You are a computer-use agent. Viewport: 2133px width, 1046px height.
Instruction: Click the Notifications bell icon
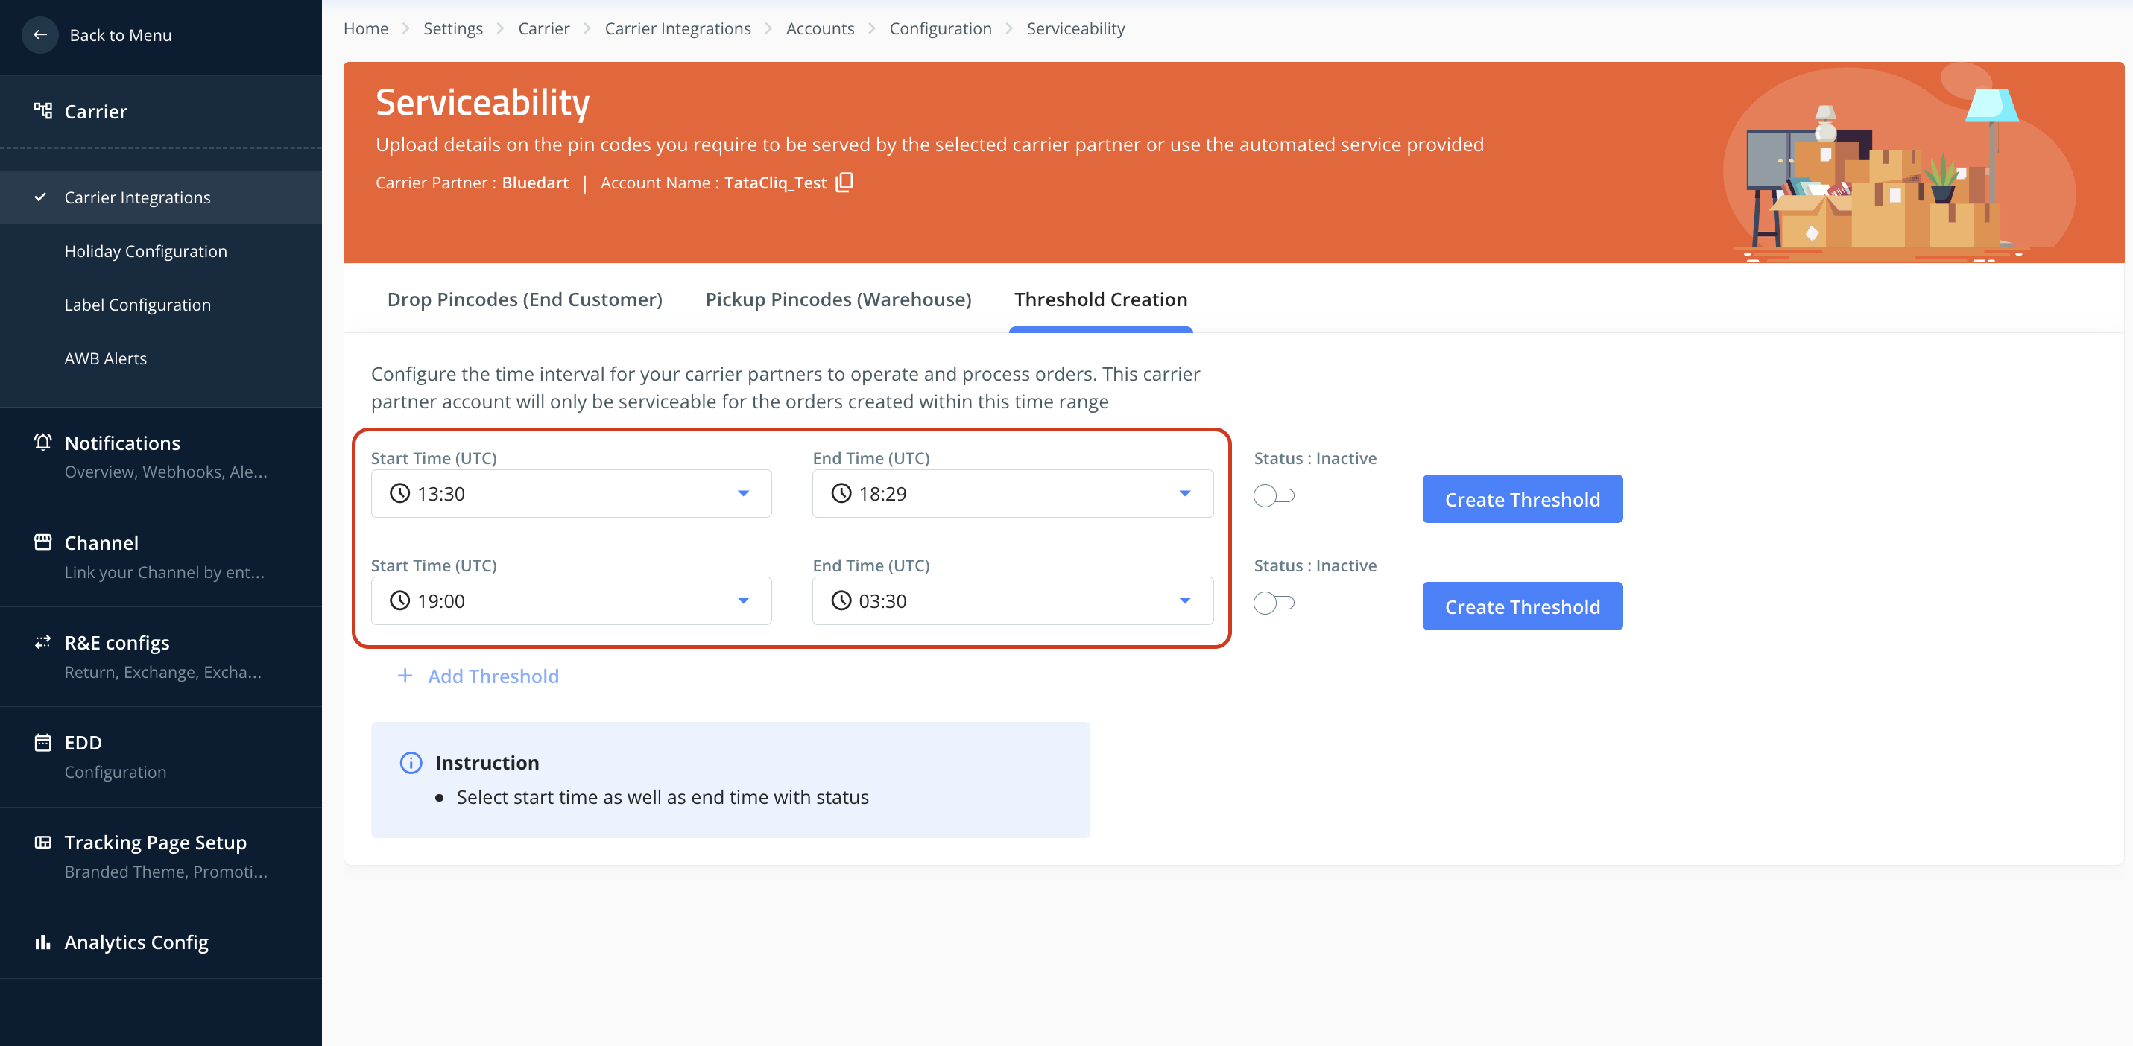click(43, 442)
